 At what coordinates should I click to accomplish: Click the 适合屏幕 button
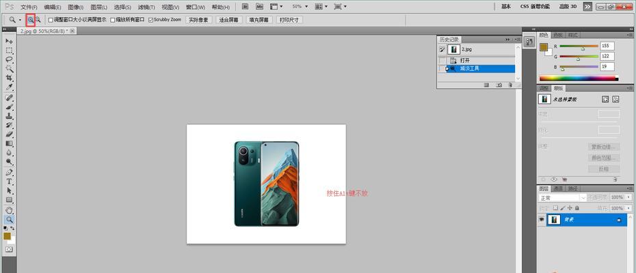229,19
